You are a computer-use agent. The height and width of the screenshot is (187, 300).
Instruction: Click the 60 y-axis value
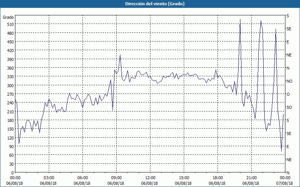(x=12, y=155)
